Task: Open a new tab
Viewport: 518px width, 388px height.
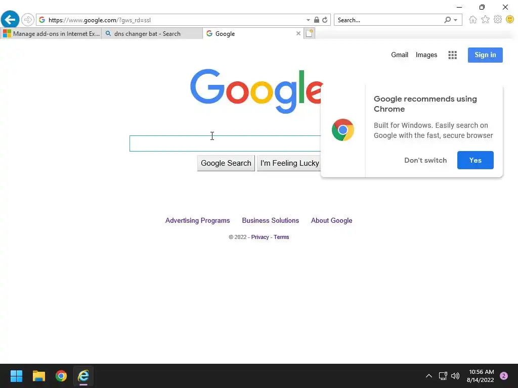Action: (x=309, y=33)
